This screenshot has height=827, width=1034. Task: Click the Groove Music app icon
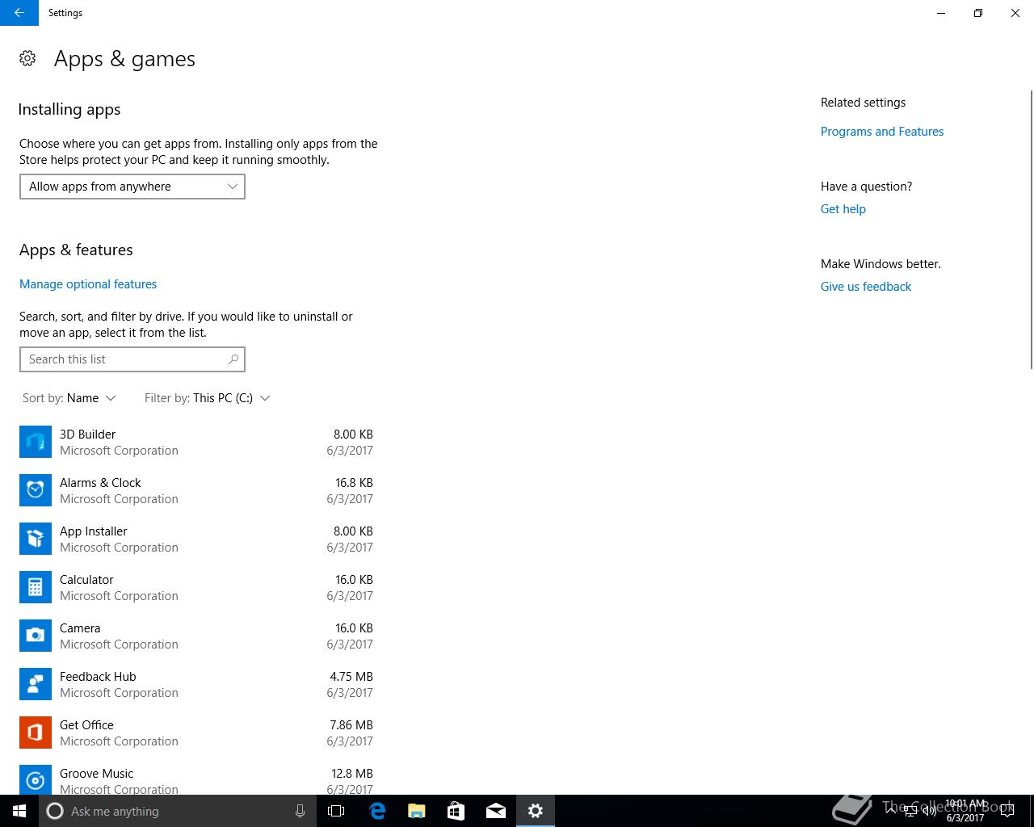[x=36, y=779]
